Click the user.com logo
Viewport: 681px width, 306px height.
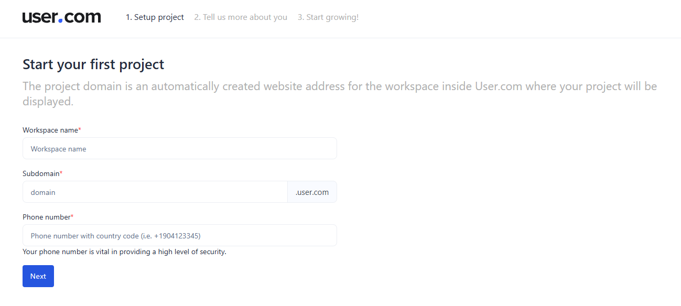pyautogui.click(x=61, y=17)
